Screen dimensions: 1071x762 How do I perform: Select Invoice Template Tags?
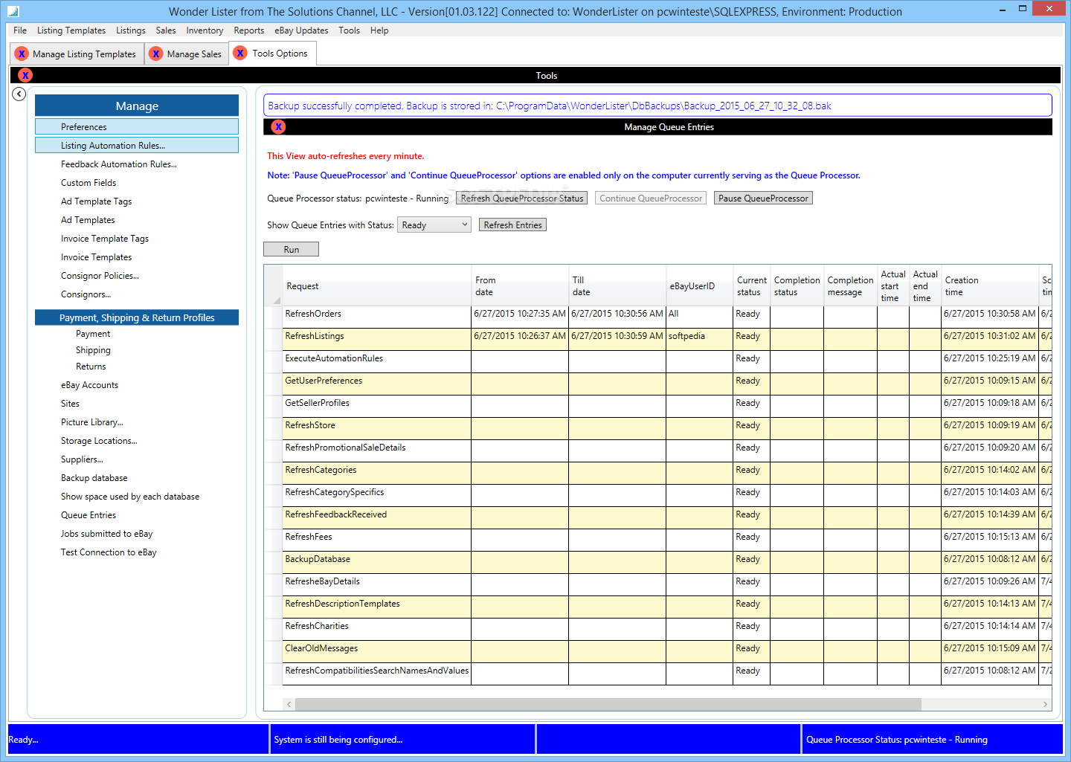click(105, 238)
